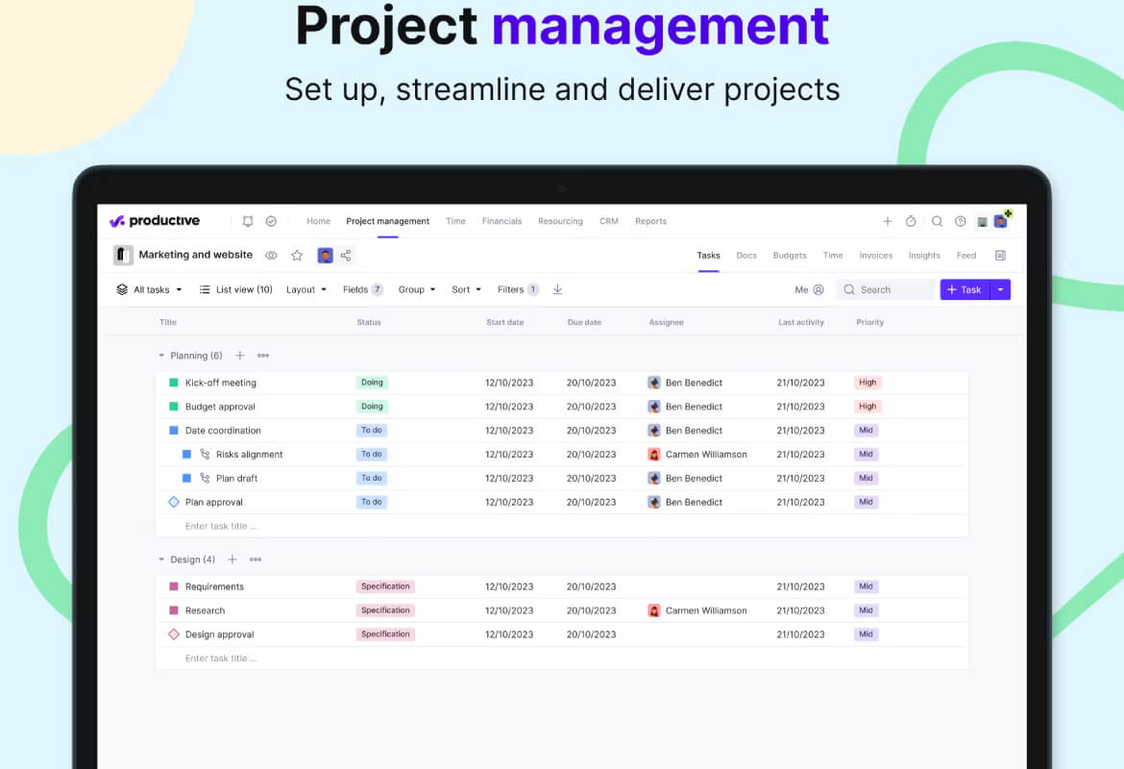The height and width of the screenshot is (769, 1124).
Task: Toggle Budget approval status square
Action: pyautogui.click(x=174, y=406)
